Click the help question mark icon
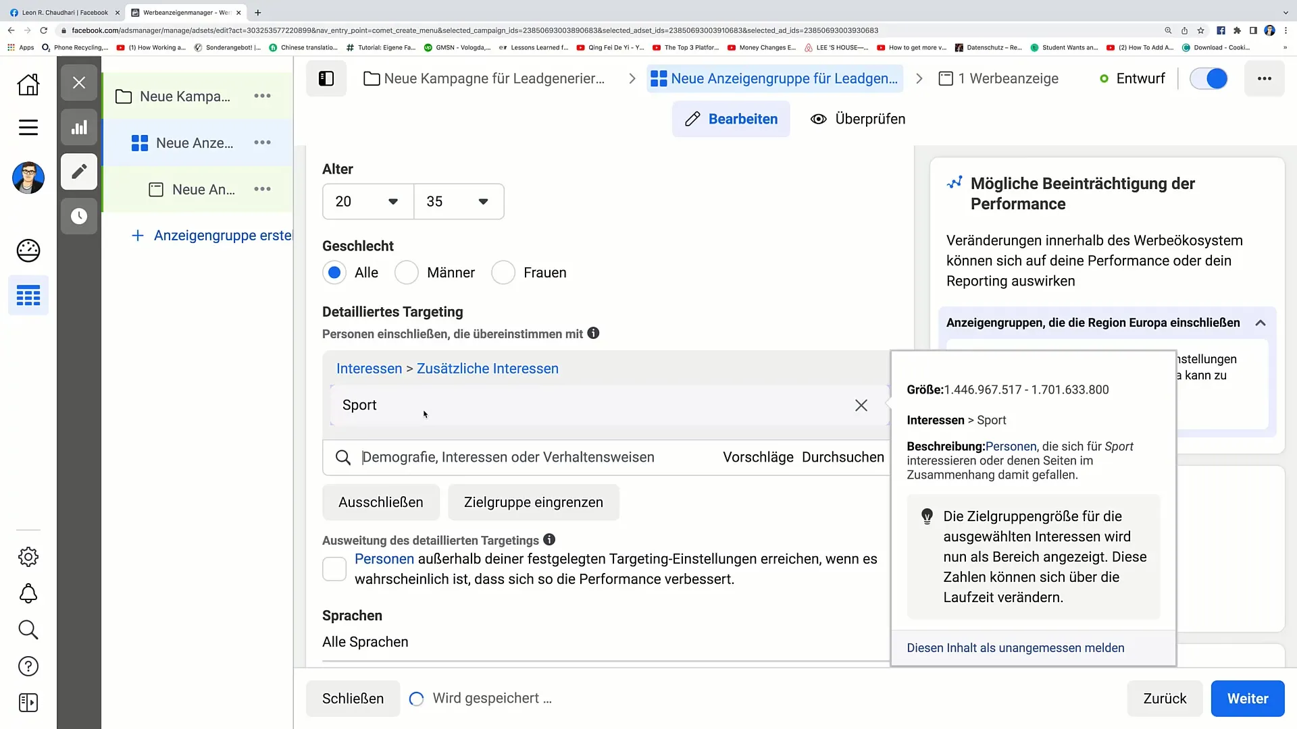Image resolution: width=1297 pixels, height=729 pixels. pos(28,667)
